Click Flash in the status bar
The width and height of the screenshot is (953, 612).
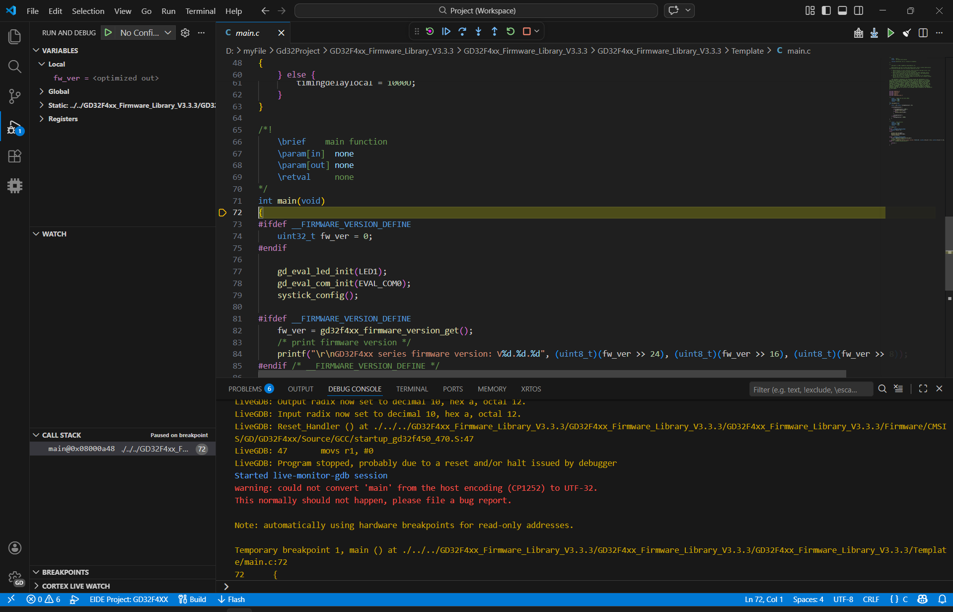[x=231, y=599]
